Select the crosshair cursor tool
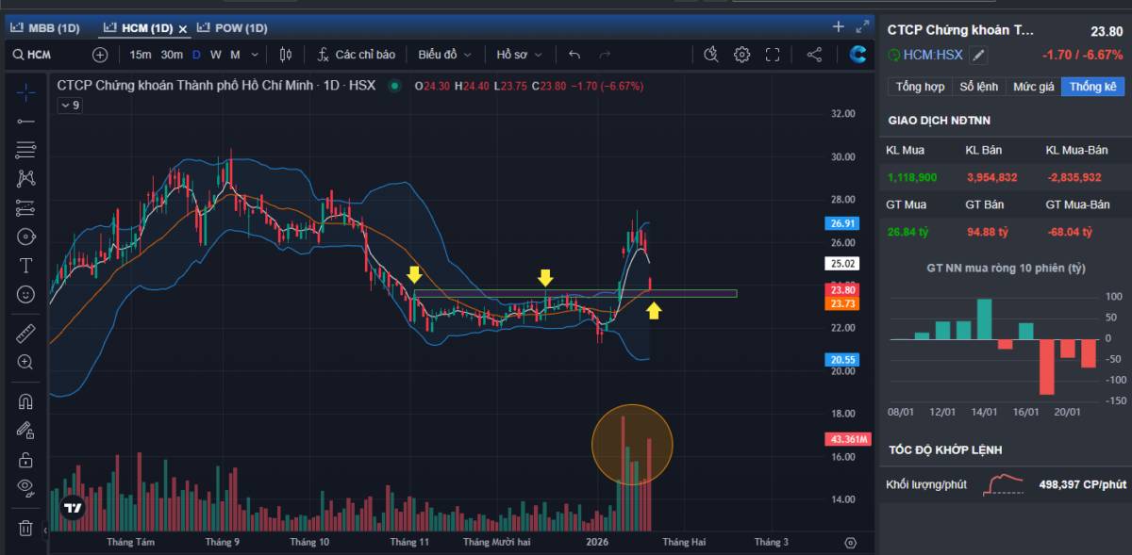The image size is (1132, 555). point(25,91)
